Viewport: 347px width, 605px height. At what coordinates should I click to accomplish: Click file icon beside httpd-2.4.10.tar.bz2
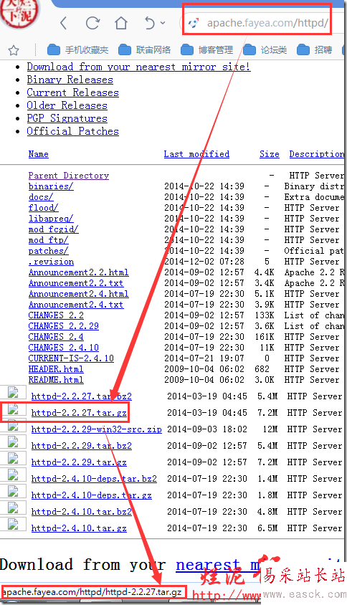point(13,508)
